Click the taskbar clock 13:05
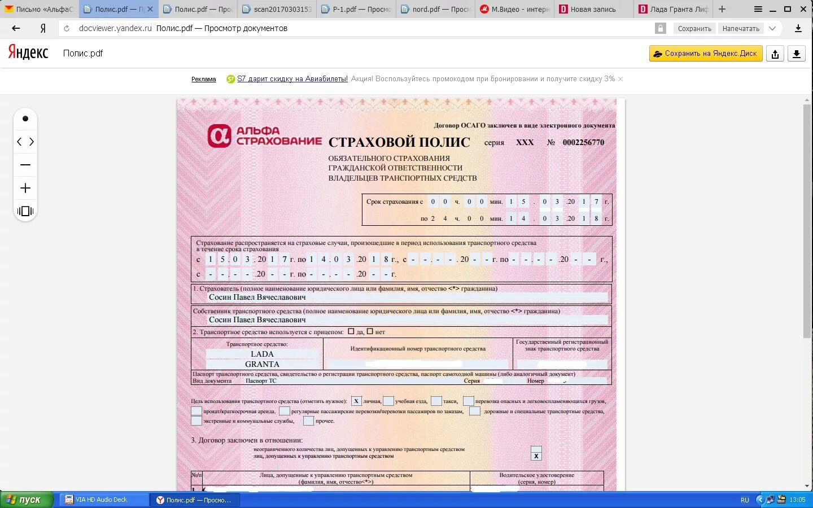813x508 pixels. click(x=797, y=500)
